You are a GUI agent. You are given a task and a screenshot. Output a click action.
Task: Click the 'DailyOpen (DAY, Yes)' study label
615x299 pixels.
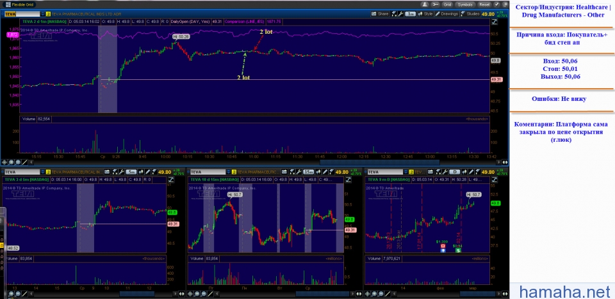[190, 22]
